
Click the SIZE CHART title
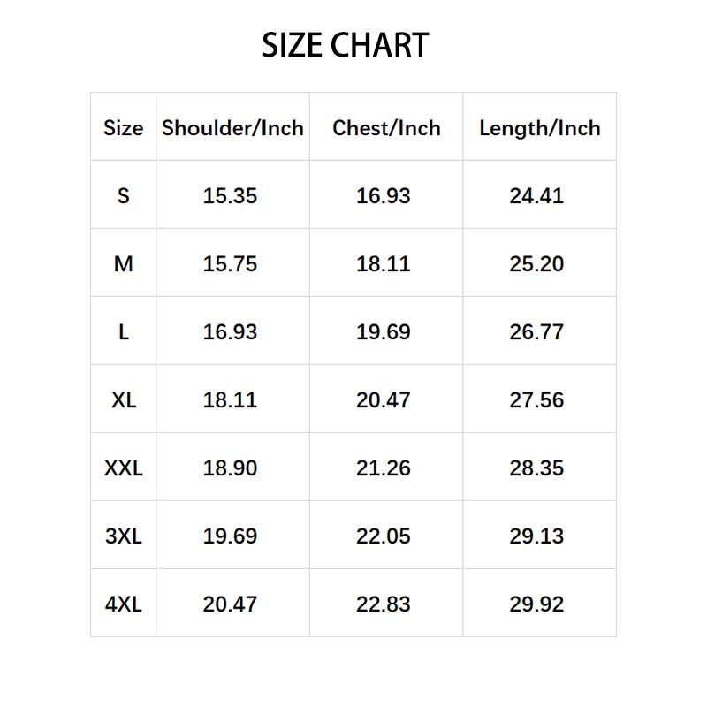coord(346,46)
